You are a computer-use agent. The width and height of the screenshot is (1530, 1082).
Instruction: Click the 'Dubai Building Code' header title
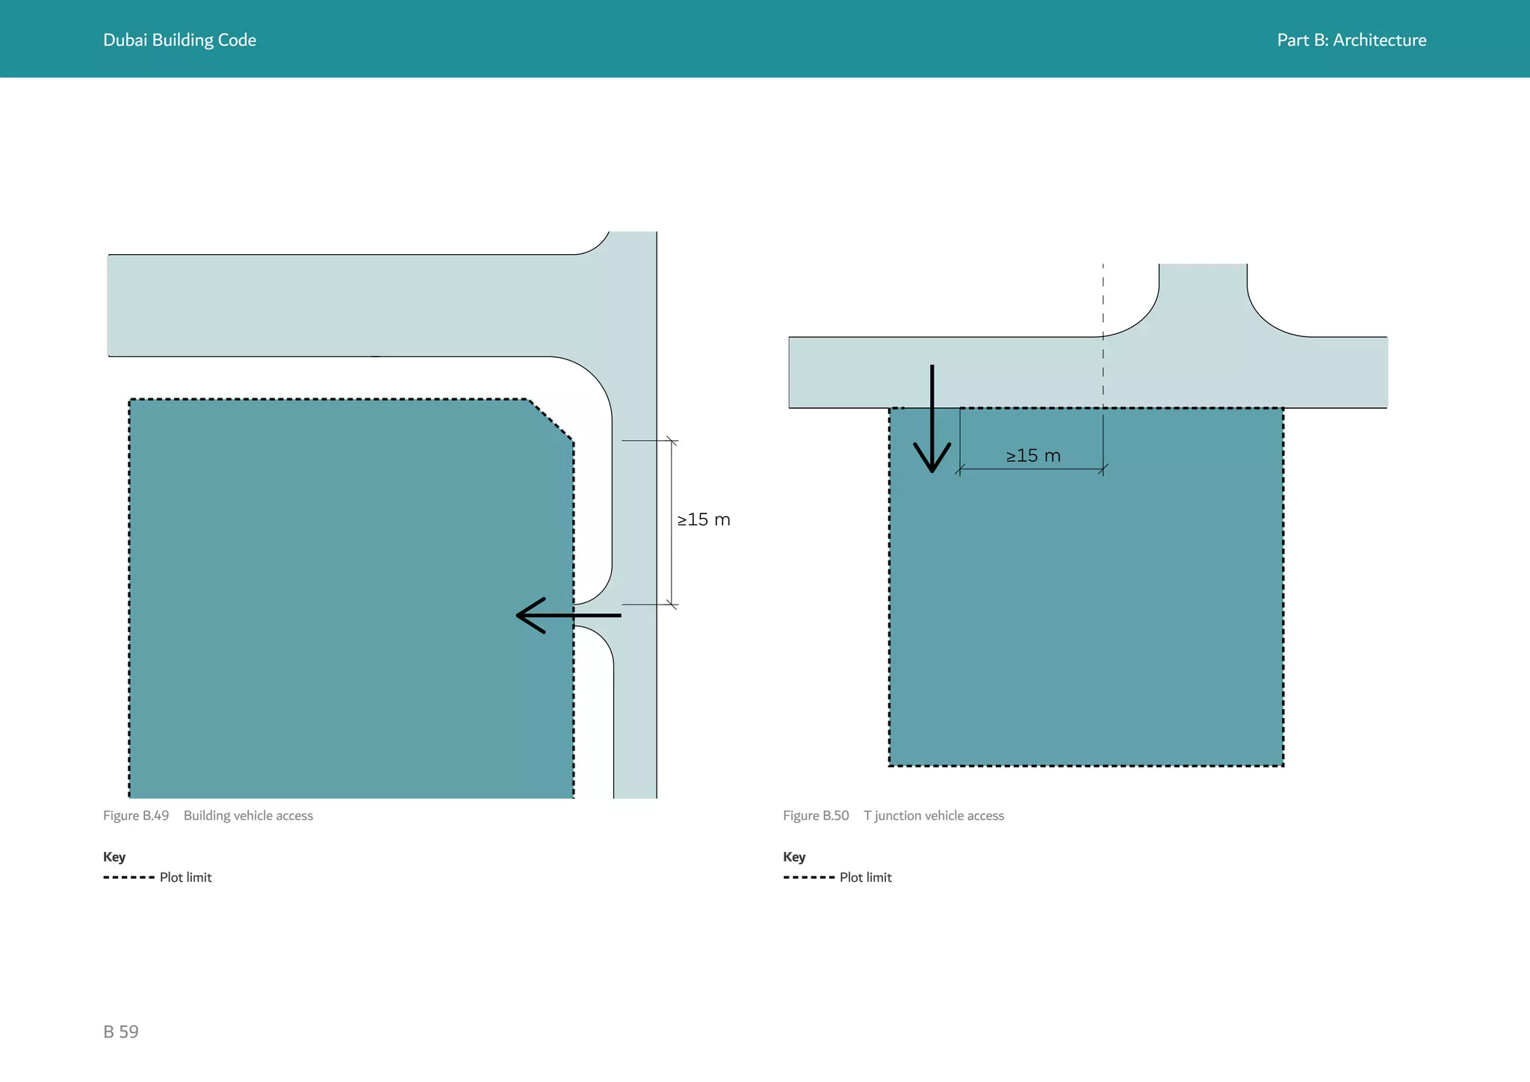179,40
